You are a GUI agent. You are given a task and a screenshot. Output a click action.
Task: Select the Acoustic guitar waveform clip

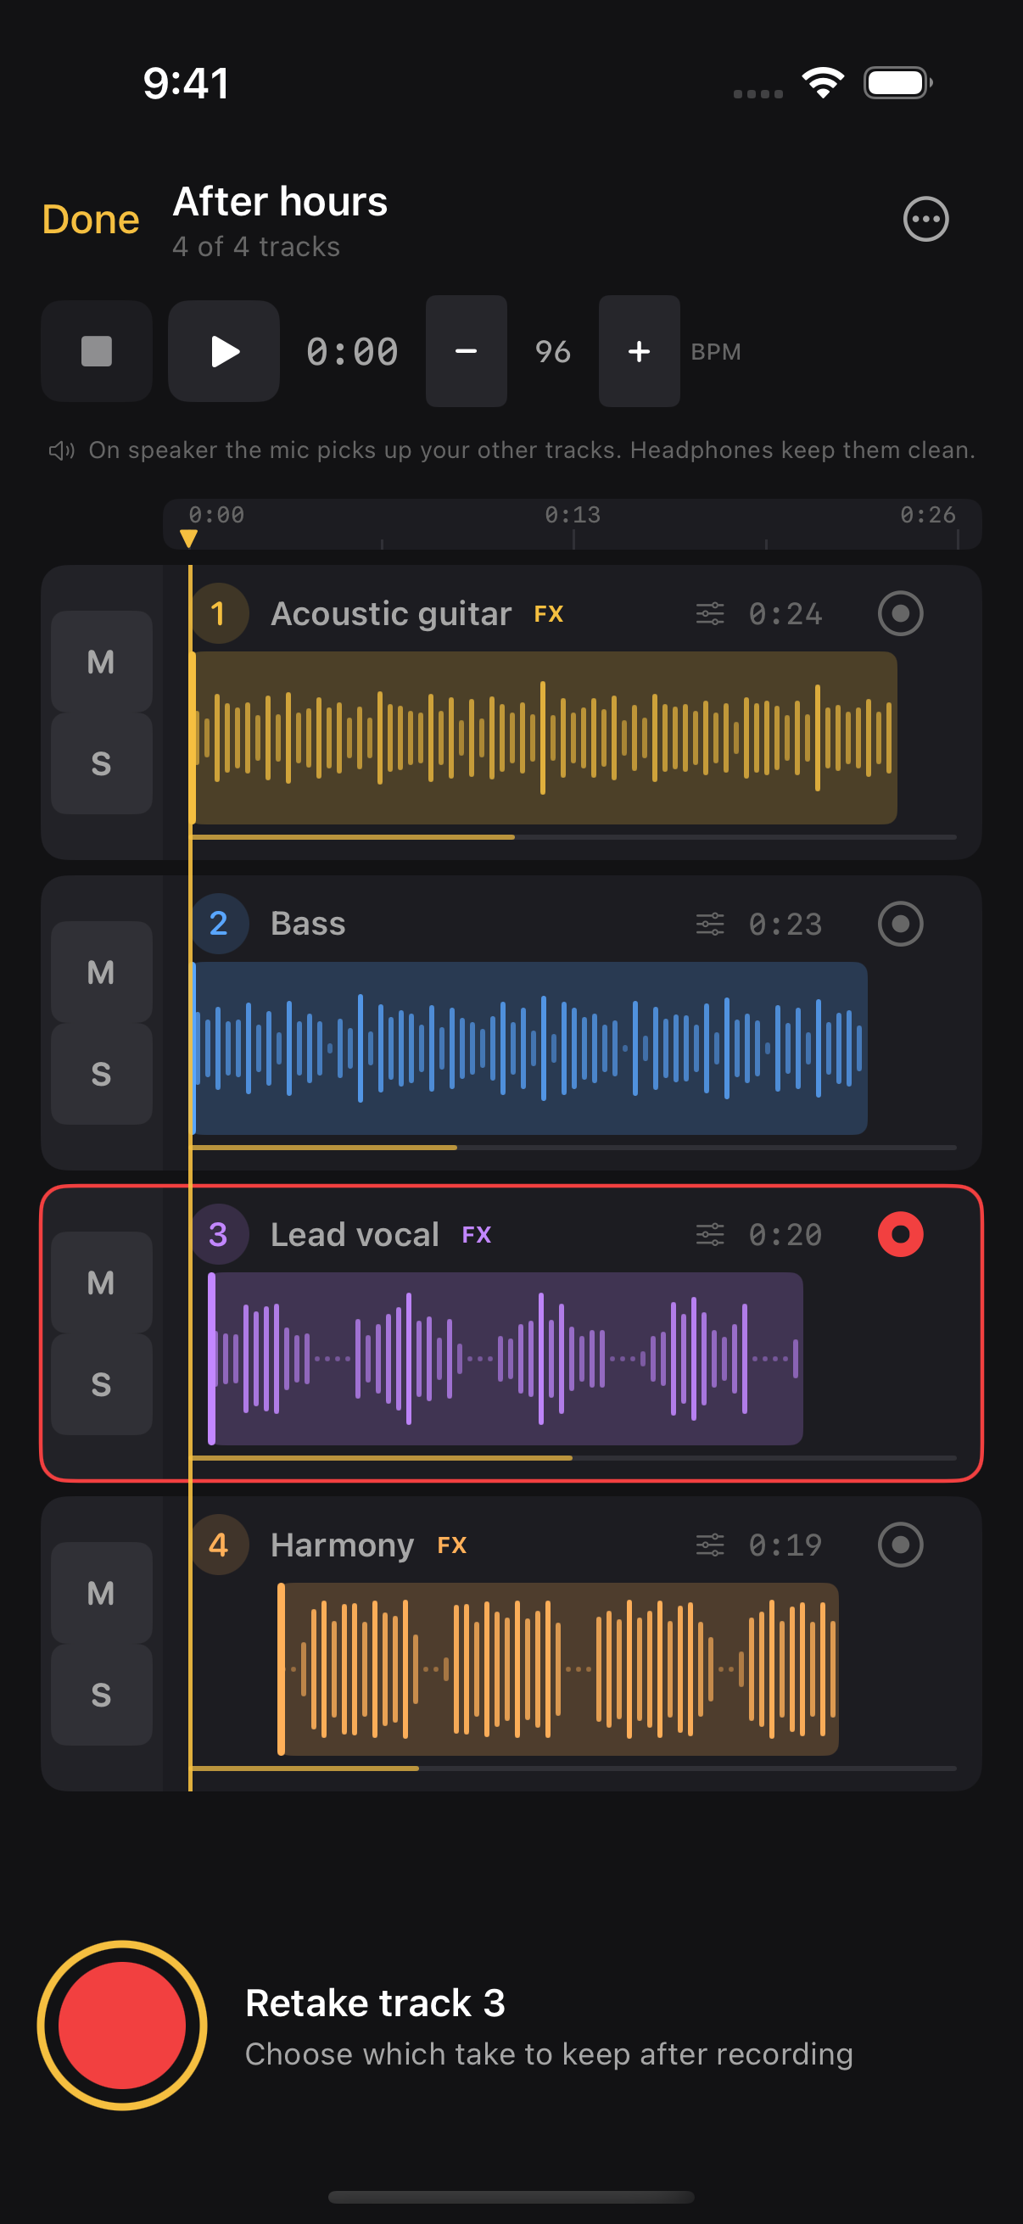point(543,738)
